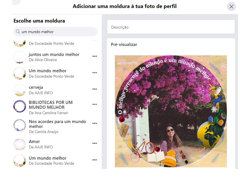This screenshot has height=177, width=240.
Task: Open three-dot menu for Nos acordes frame
Action: click(95, 123)
